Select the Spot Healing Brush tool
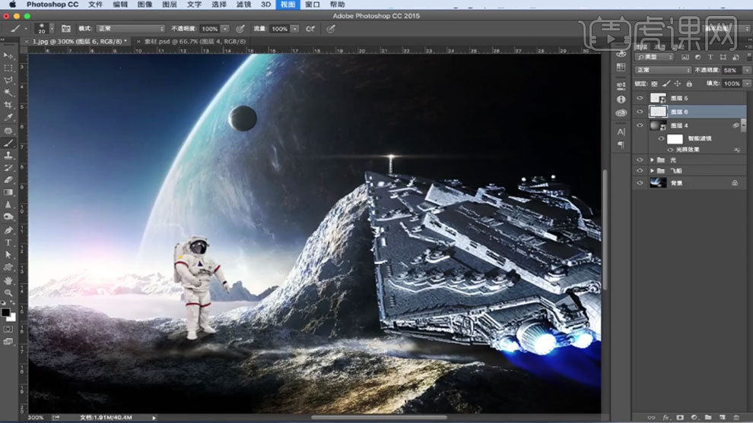The height and width of the screenshot is (423, 753). (8, 131)
